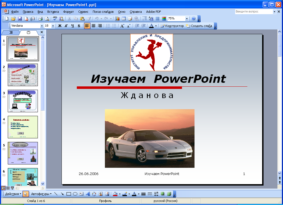Align text to the left

click(87, 26)
